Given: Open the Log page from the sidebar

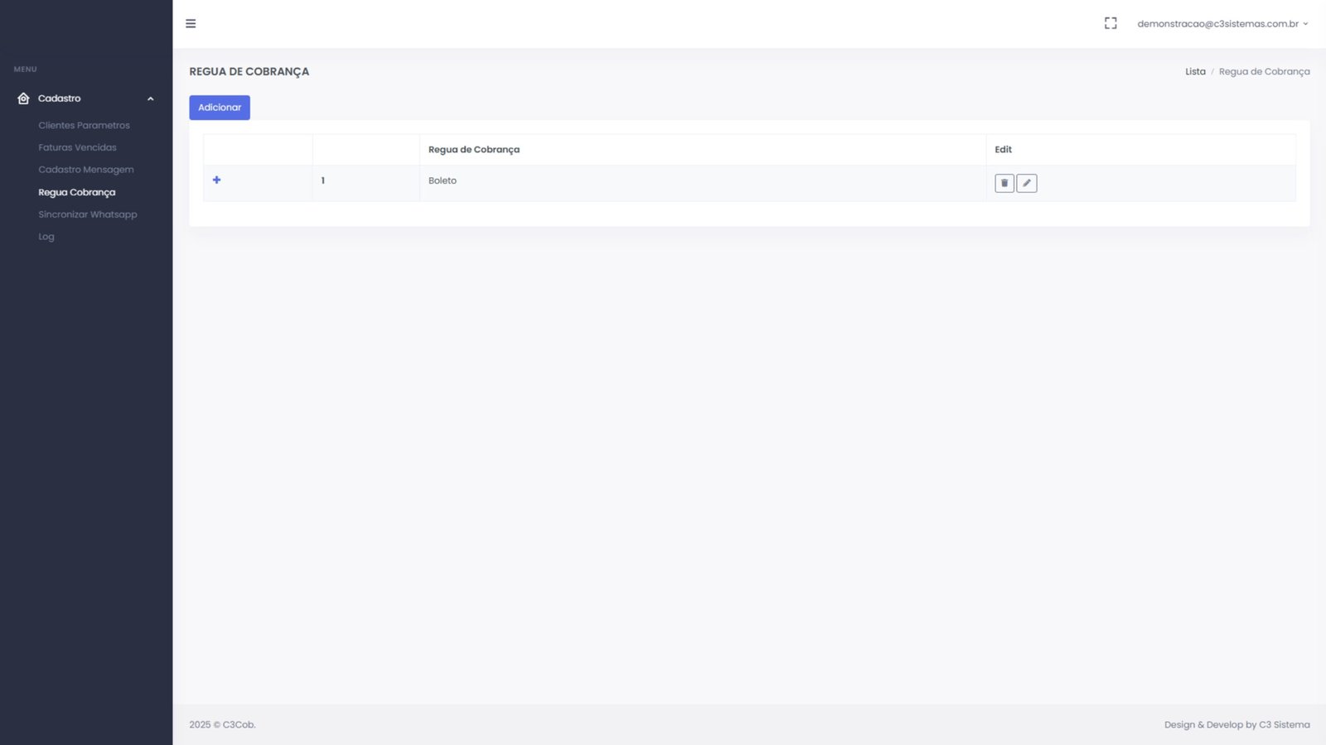Looking at the screenshot, I should coord(46,237).
